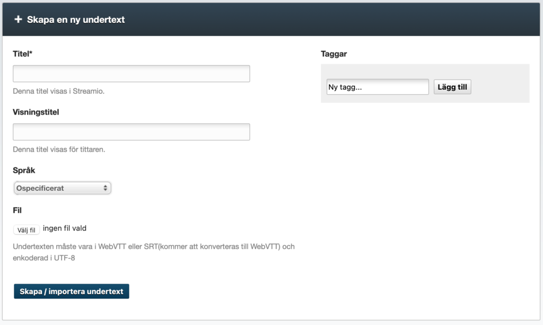543x325 pixels.
Task: Click the 'Språk' field label
Action: pyautogui.click(x=24, y=170)
